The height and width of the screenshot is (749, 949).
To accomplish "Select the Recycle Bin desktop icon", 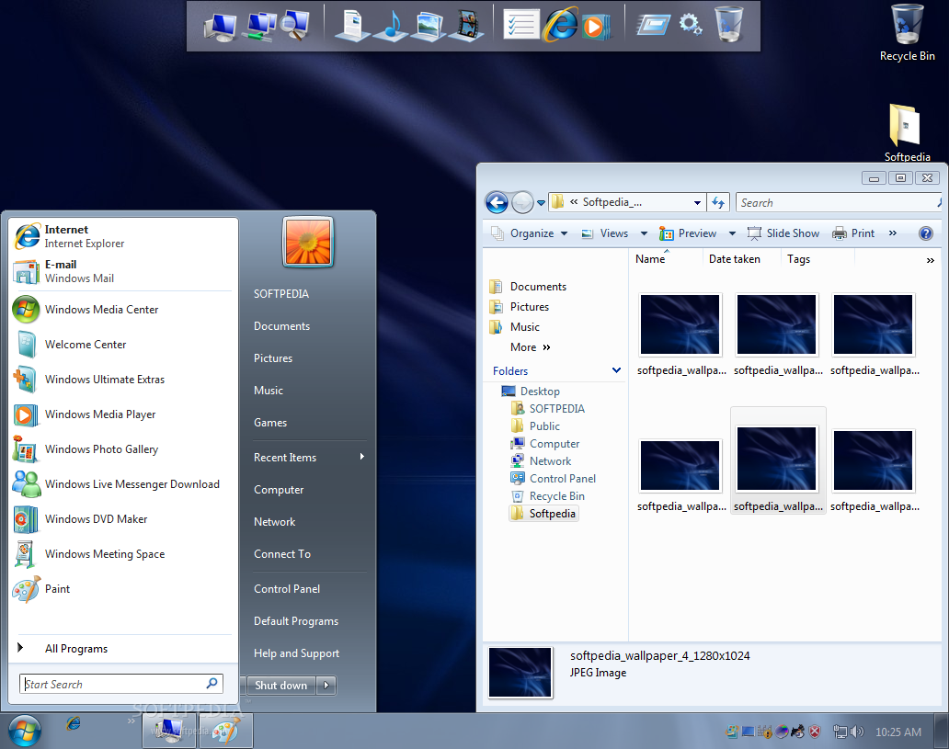I will (x=907, y=33).
